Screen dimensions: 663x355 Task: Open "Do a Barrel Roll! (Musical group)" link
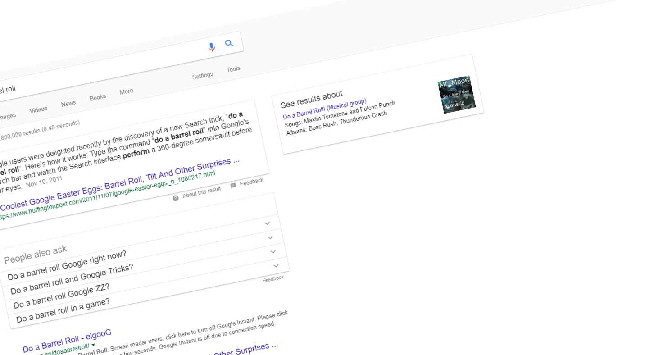pos(325,109)
